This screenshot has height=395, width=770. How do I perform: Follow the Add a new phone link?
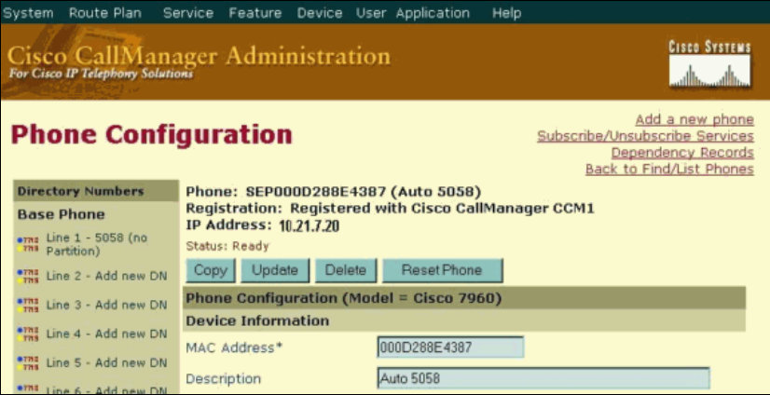click(694, 119)
